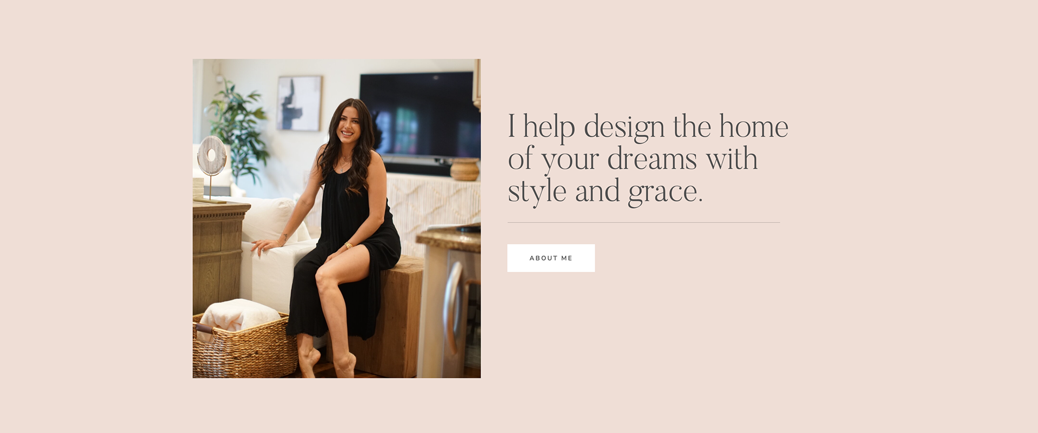The width and height of the screenshot is (1038, 433).
Task: Click the abstract framed wall art
Action: click(300, 103)
